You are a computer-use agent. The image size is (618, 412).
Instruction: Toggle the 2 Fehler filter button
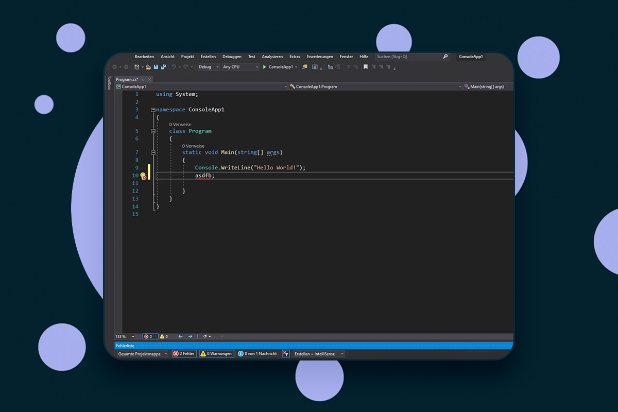coord(184,354)
